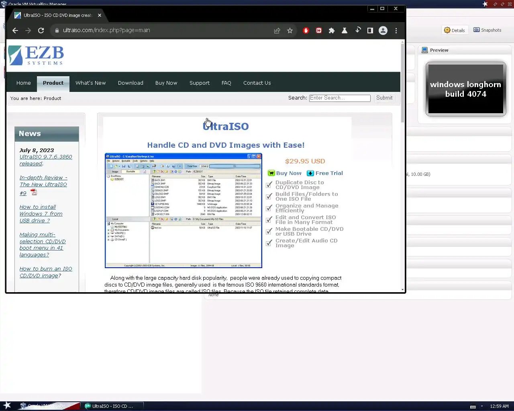Click the UltraISO application screenshot thumbnail

coord(184,211)
